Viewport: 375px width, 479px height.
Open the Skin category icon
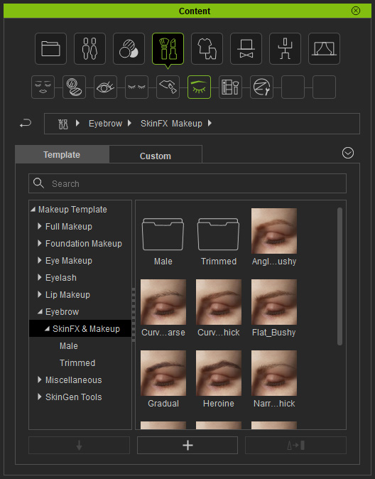(129, 48)
